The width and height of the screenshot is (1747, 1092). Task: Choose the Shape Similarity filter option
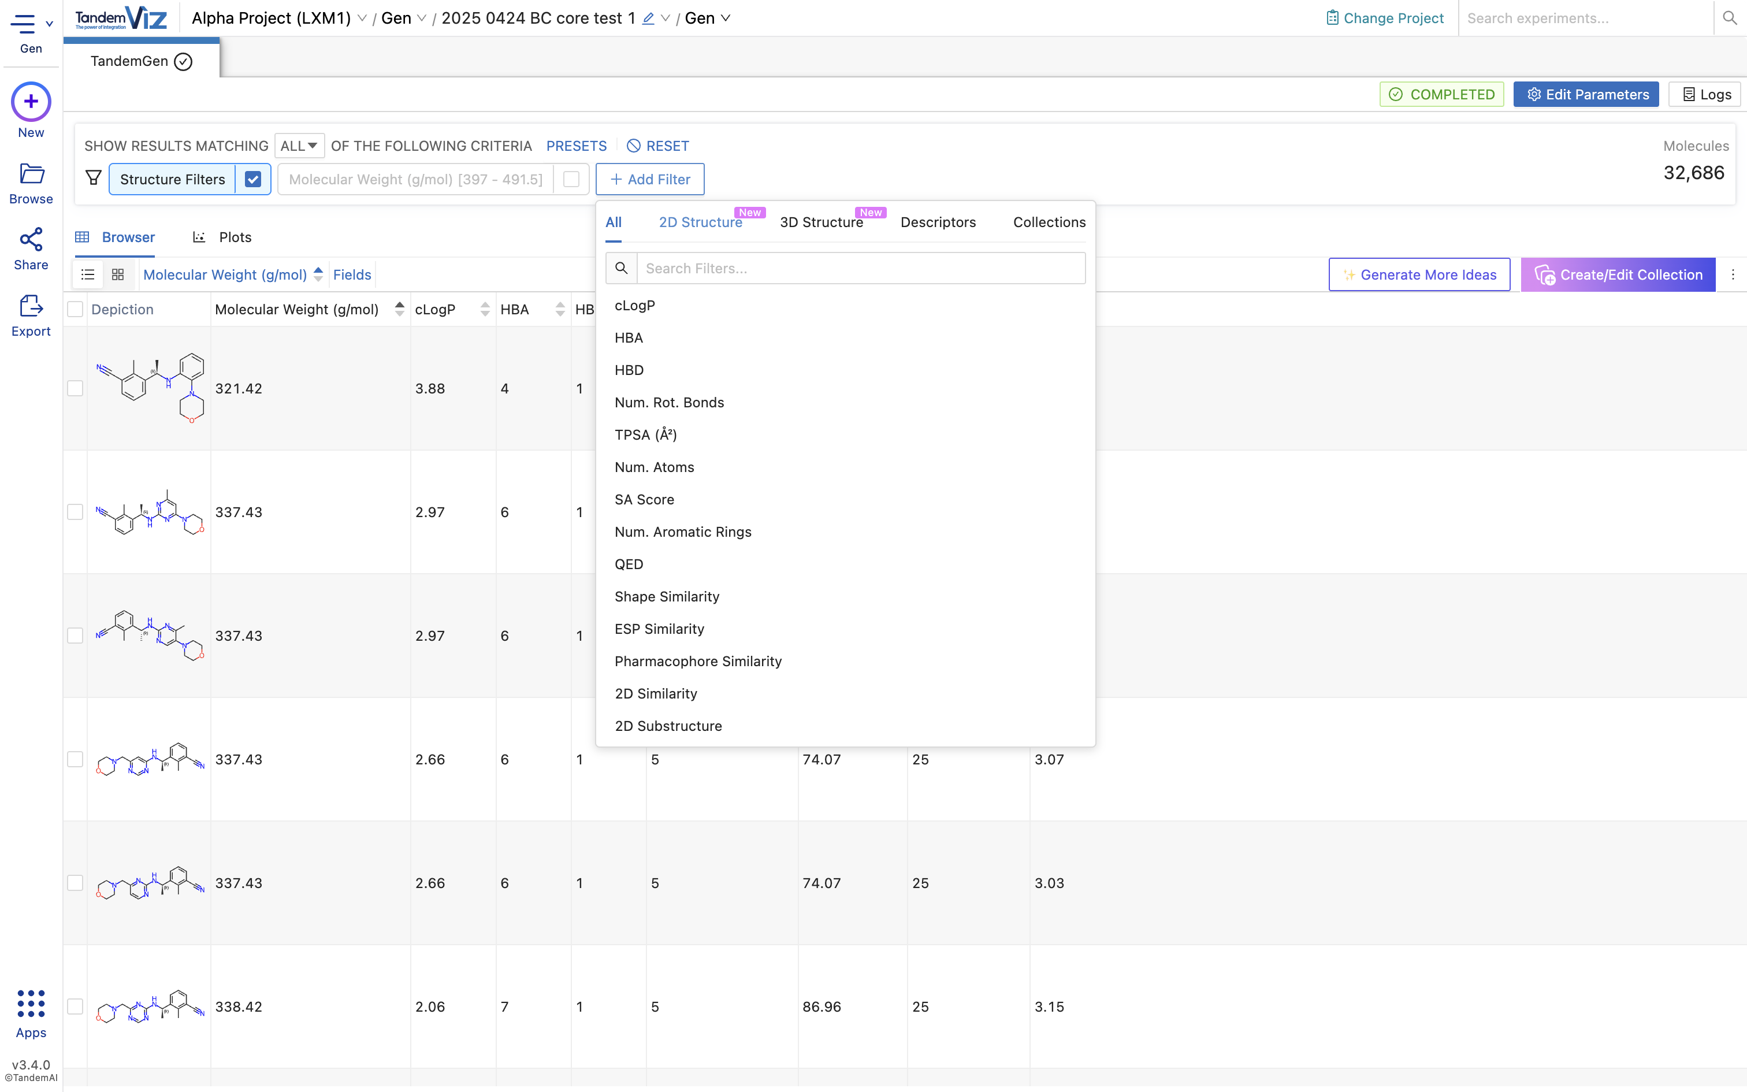(x=845, y=596)
